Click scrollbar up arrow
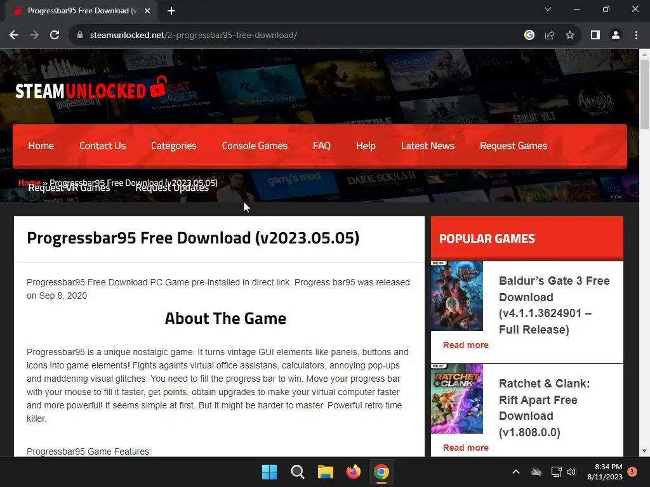This screenshot has height=487, width=650. point(644,54)
